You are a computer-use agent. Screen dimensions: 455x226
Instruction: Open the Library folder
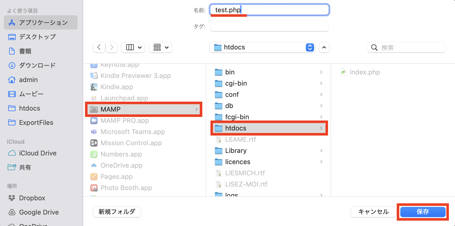coord(269,151)
